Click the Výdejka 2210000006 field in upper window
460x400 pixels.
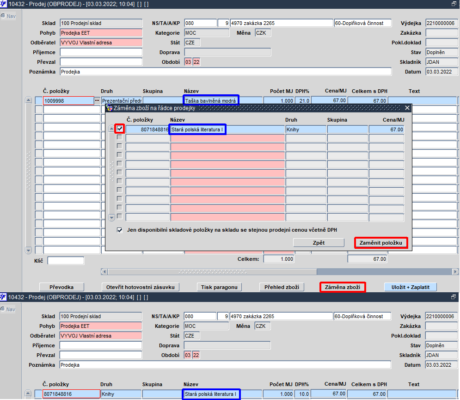click(442, 23)
